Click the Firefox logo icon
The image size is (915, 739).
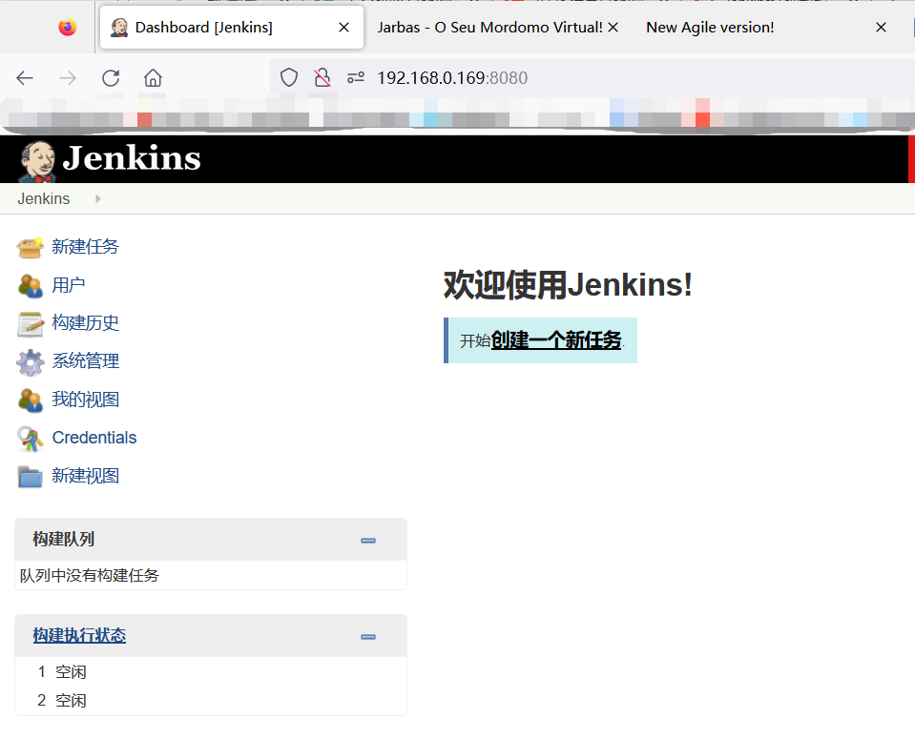pyautogui.click(x=68, y=27)
